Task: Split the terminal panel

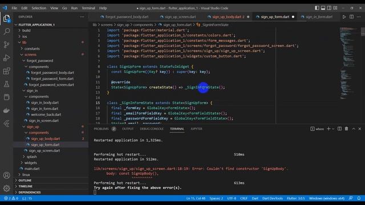Action: click(x=340, y=129)
